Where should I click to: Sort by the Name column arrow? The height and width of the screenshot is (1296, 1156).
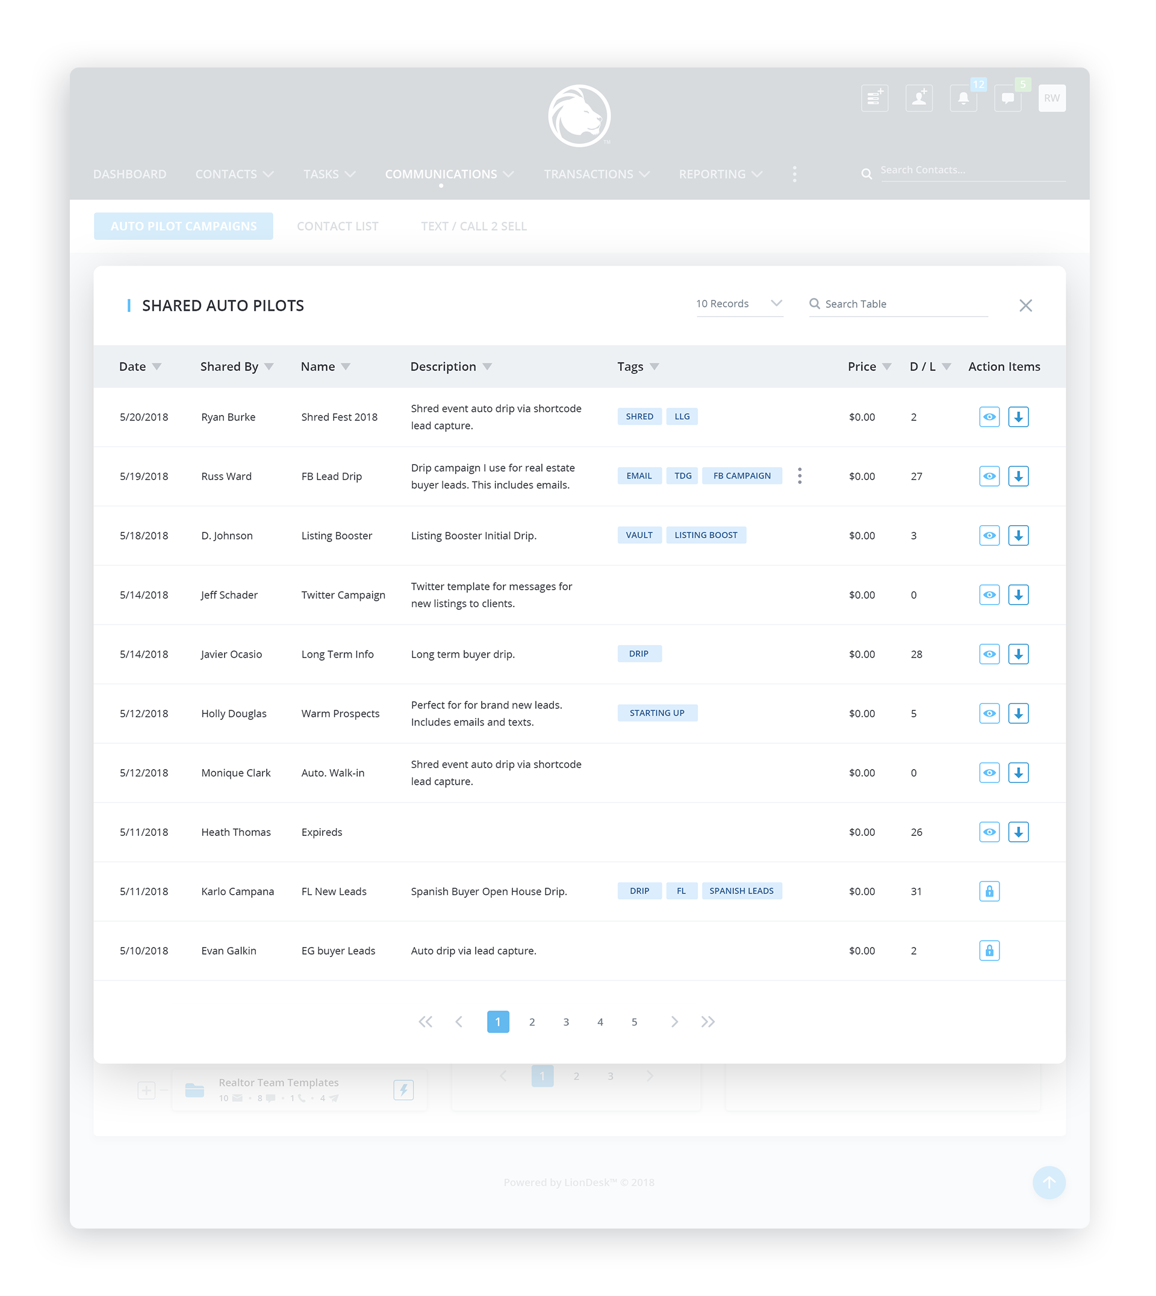coord(346,367)
